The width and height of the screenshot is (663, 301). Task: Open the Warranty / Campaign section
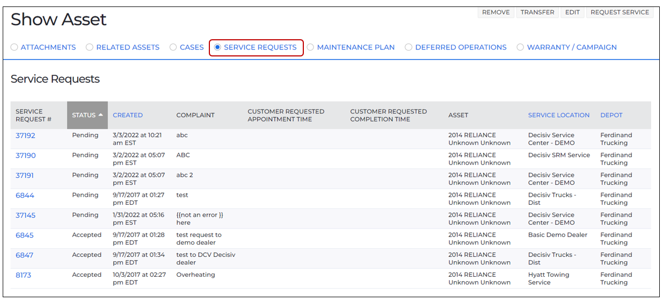pos(567,47)
